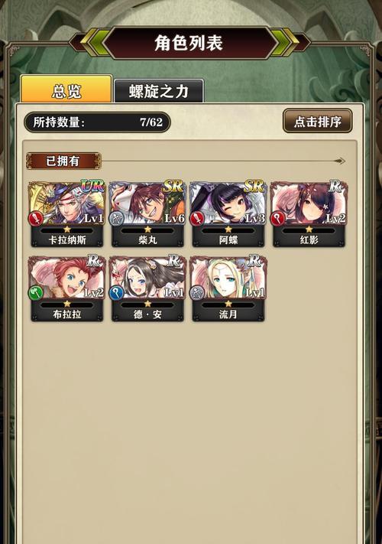
Task: Open 卡拉纳斯 UR character card
Action: pyautogui.click(x=66, y=213)
